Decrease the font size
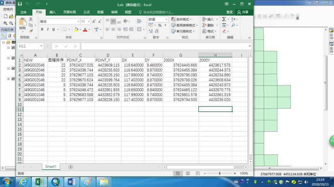Viewport: 334px width, 187px height. click(x=99, y=21)
